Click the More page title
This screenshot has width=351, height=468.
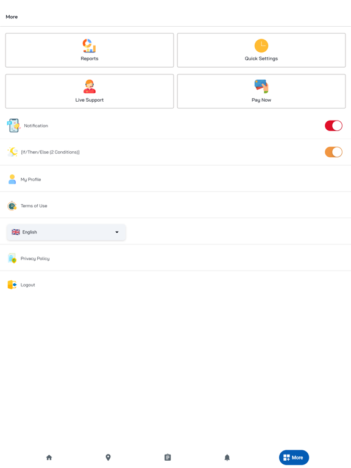12,16
